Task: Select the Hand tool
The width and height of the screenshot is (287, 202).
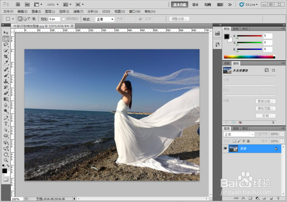Action: pos(6,154)
